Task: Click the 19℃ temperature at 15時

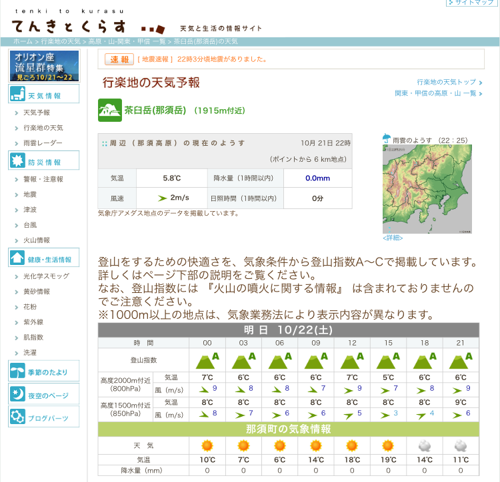Action: (x=388, y=460)
